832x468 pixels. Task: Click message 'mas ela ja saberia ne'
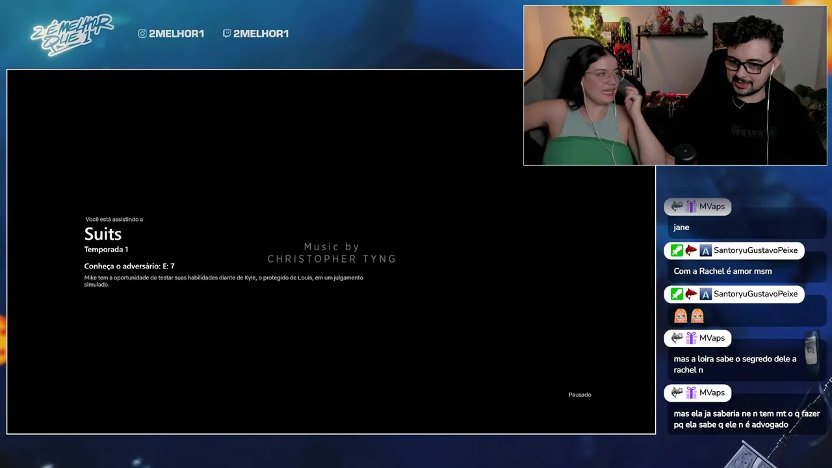746,419
